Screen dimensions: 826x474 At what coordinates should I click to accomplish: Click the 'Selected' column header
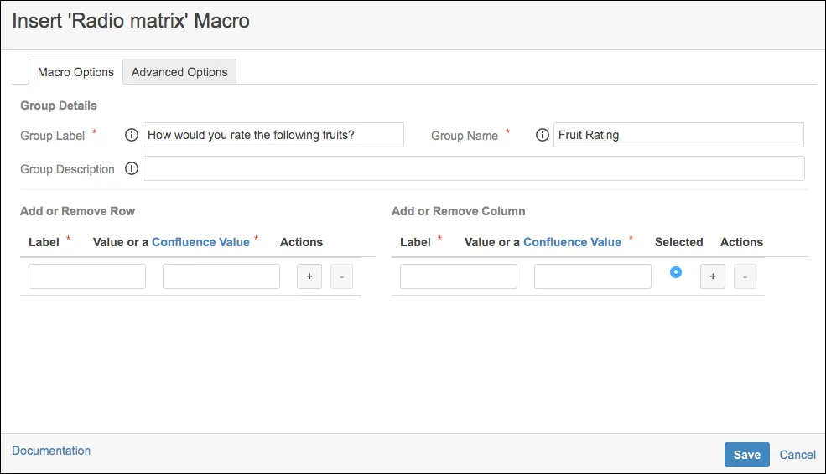[679, 242]
